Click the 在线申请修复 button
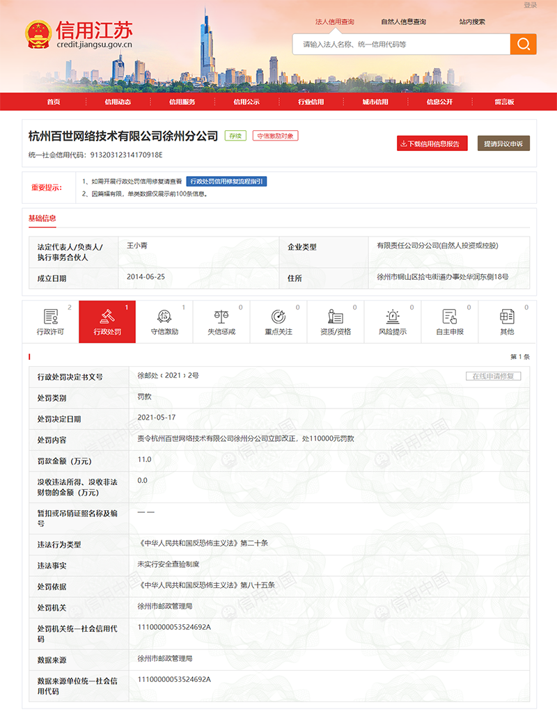Screen dimensions: 557x714 coord(493,376)
